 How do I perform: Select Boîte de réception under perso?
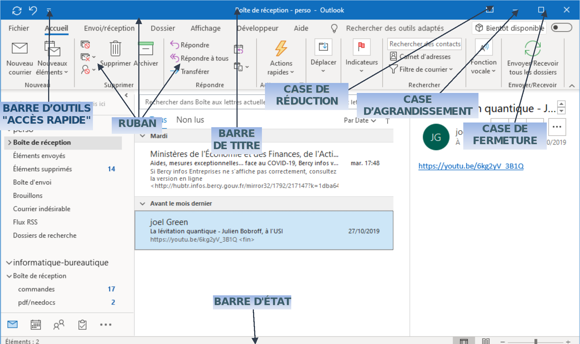pos(63,142)
